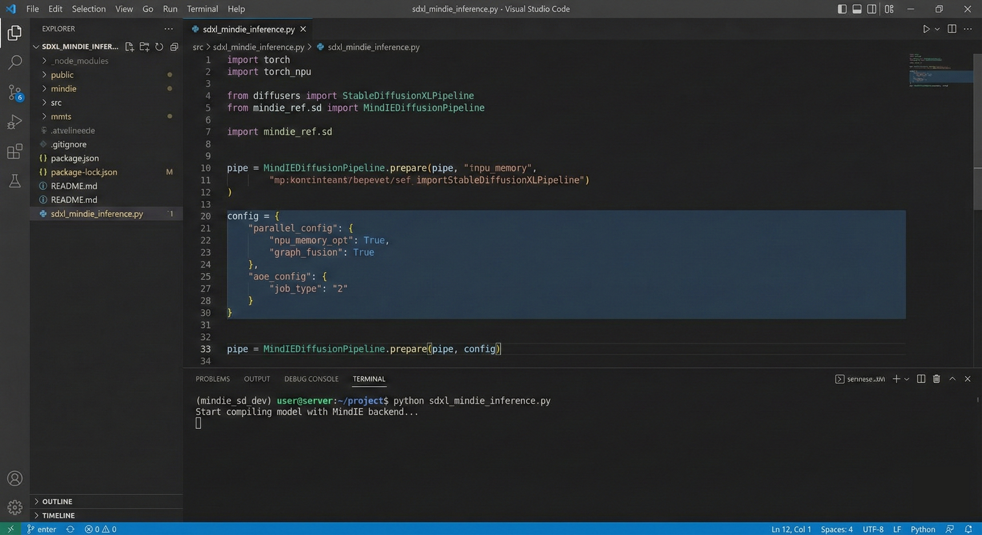Expand the TIMELINE section
Image resolution: width=982 pixels, height=535 pixels.
106,515
